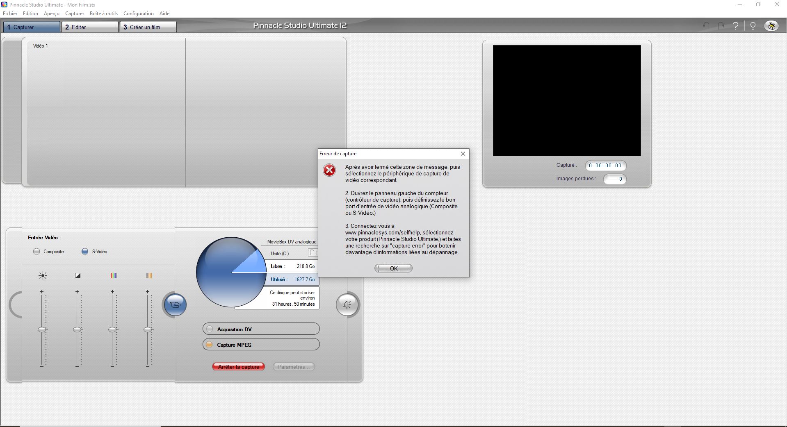Click the red error icon in dialog
The height and width of the screenshot is (427, 787).
pyautogui.click(x=329, y=170)
